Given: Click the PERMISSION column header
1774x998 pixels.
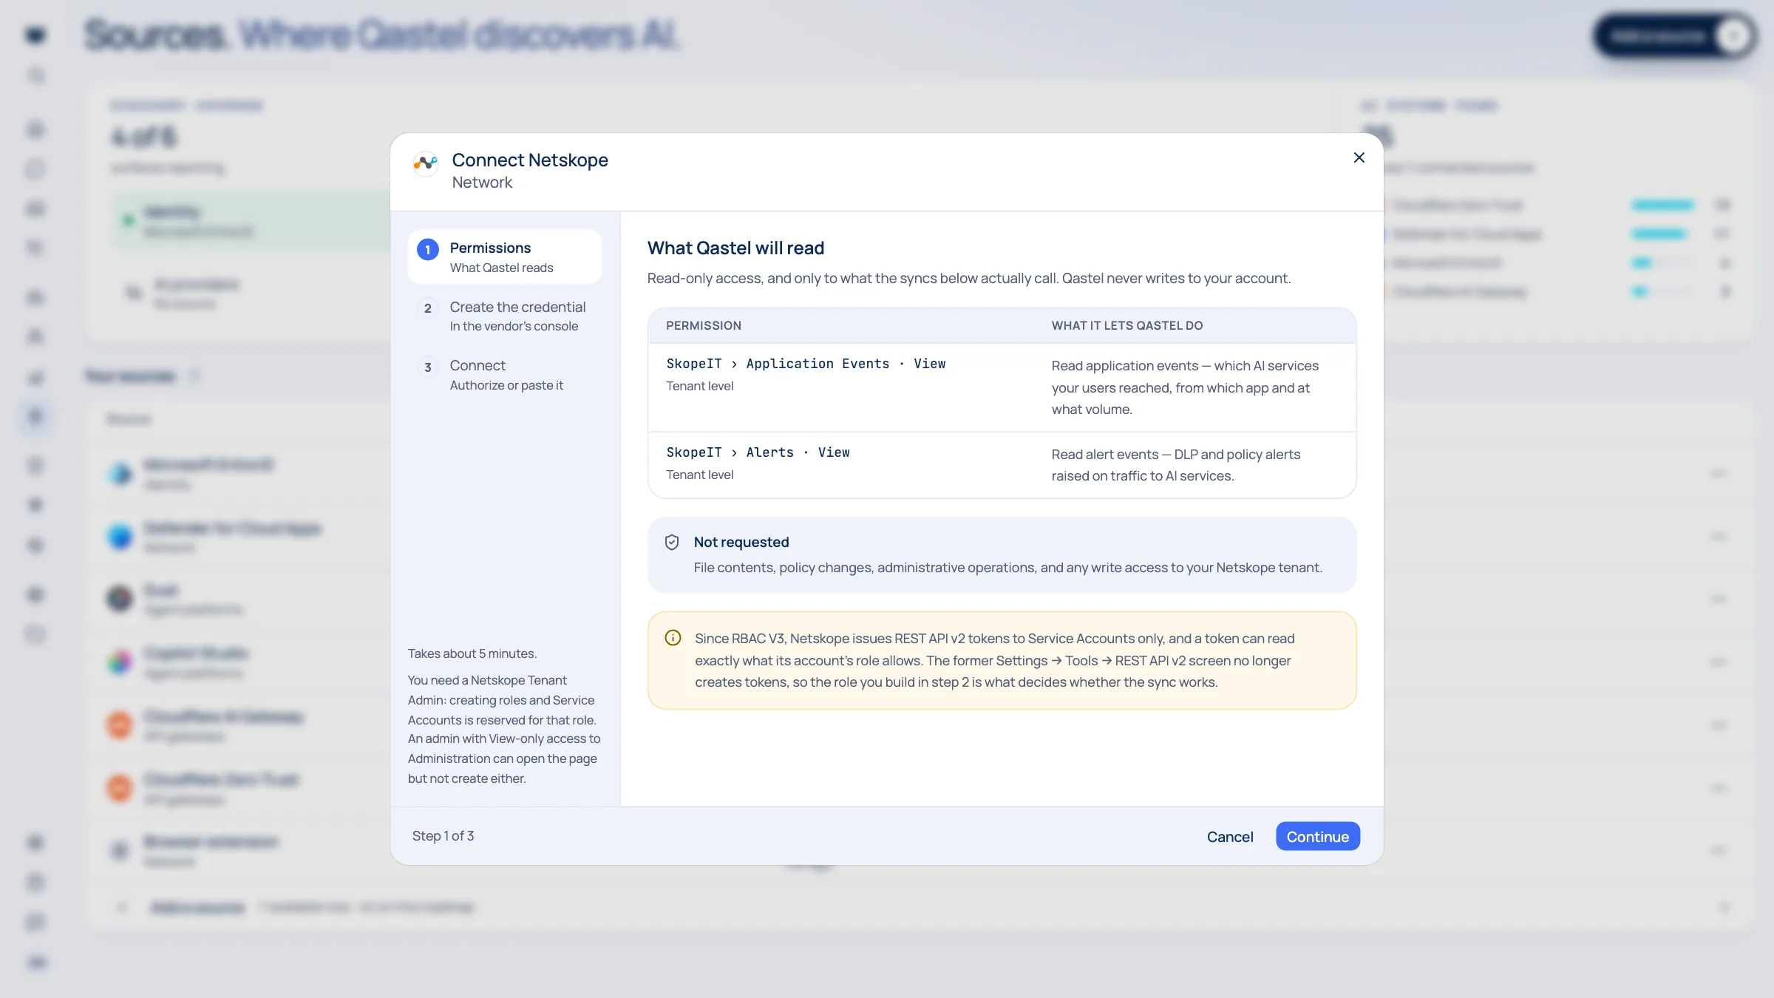Looking at the screenshot, I should 704,325.
